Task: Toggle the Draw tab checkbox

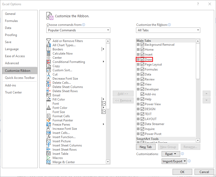Action: click(143, 60)
